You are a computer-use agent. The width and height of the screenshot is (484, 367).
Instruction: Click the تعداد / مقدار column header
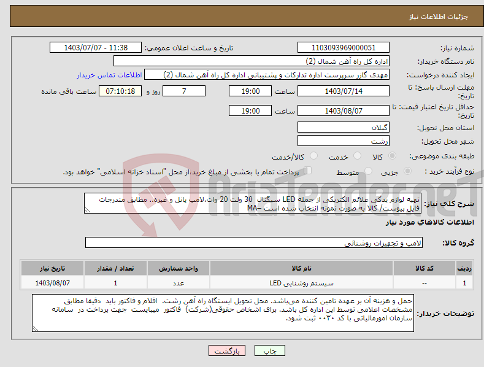pos(115,268)
